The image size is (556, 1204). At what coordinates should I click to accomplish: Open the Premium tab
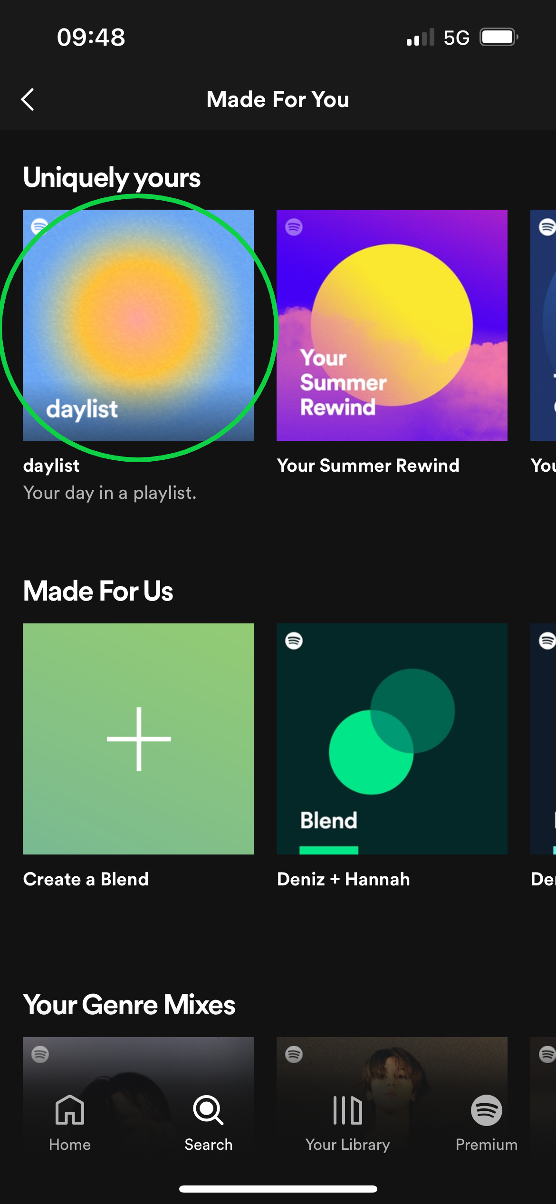[487, 1123]
